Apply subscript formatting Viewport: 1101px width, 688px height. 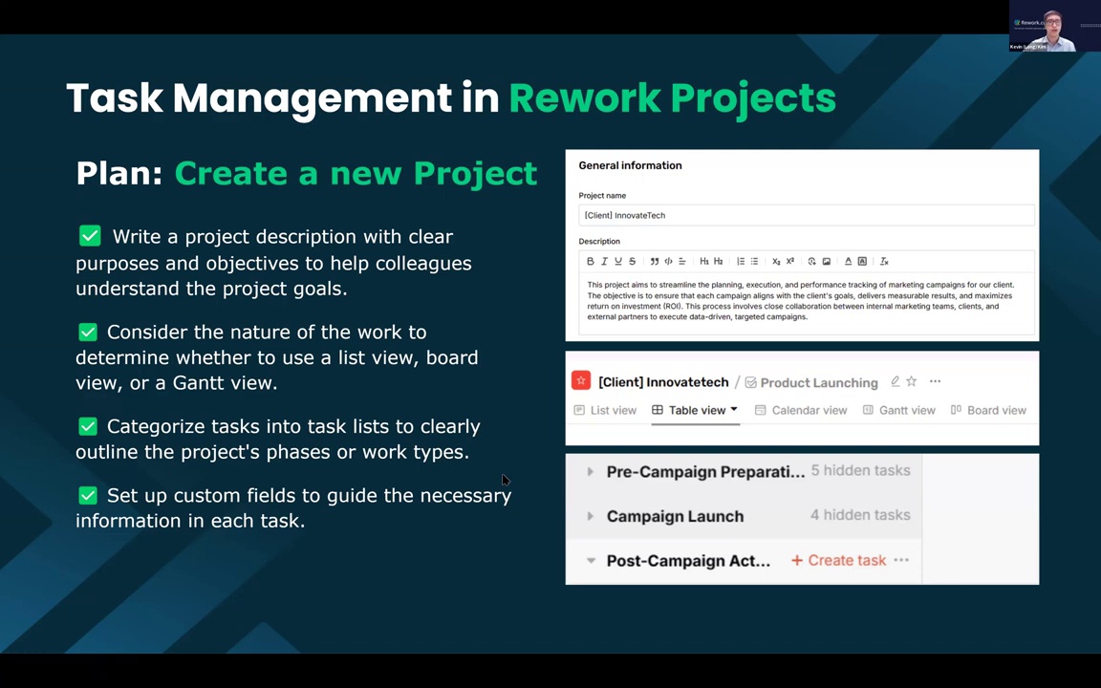[776, 261]
